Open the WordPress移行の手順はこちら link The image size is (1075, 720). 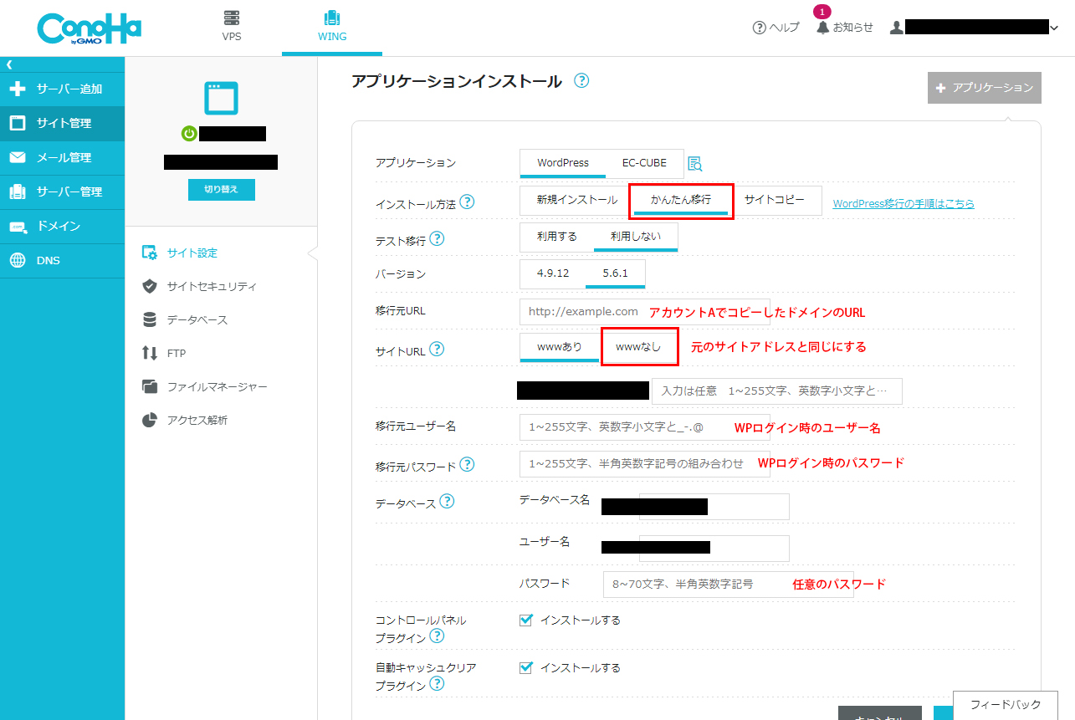(904, 203)
